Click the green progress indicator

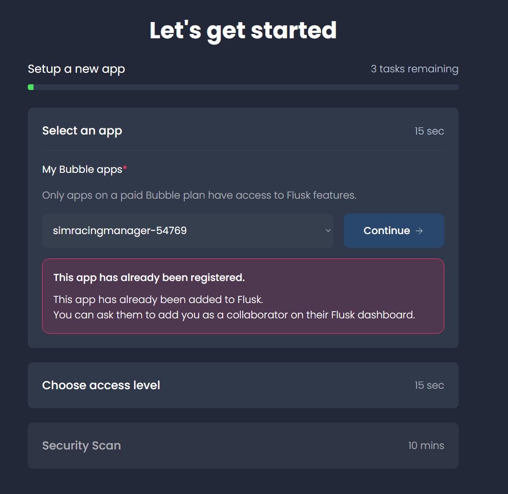click(x=31, y=87)
